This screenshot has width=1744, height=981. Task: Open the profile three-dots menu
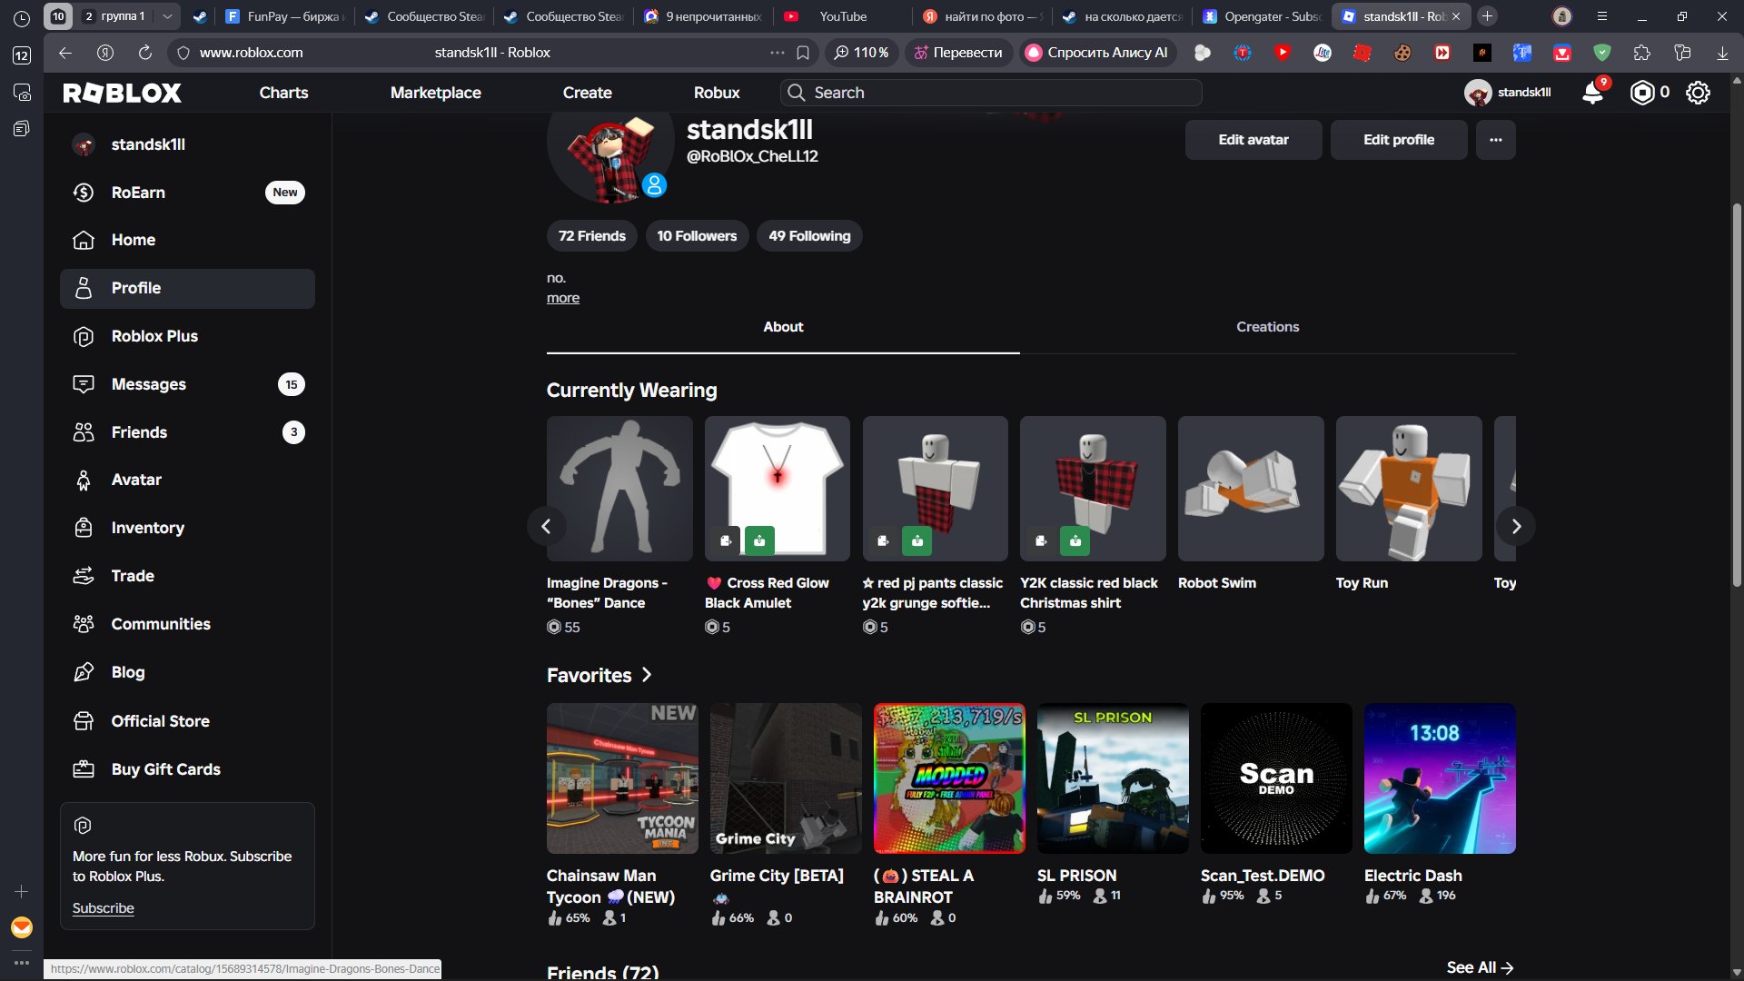(x=1496, y=140)
